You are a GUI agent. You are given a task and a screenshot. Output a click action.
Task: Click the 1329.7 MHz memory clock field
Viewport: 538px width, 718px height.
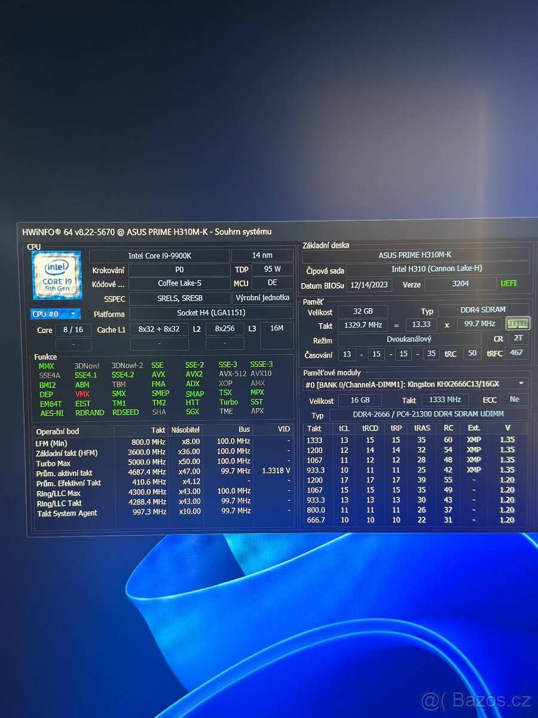363,325
